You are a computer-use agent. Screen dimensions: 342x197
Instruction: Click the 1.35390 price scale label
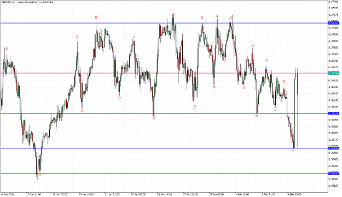(x=334, y=166)
